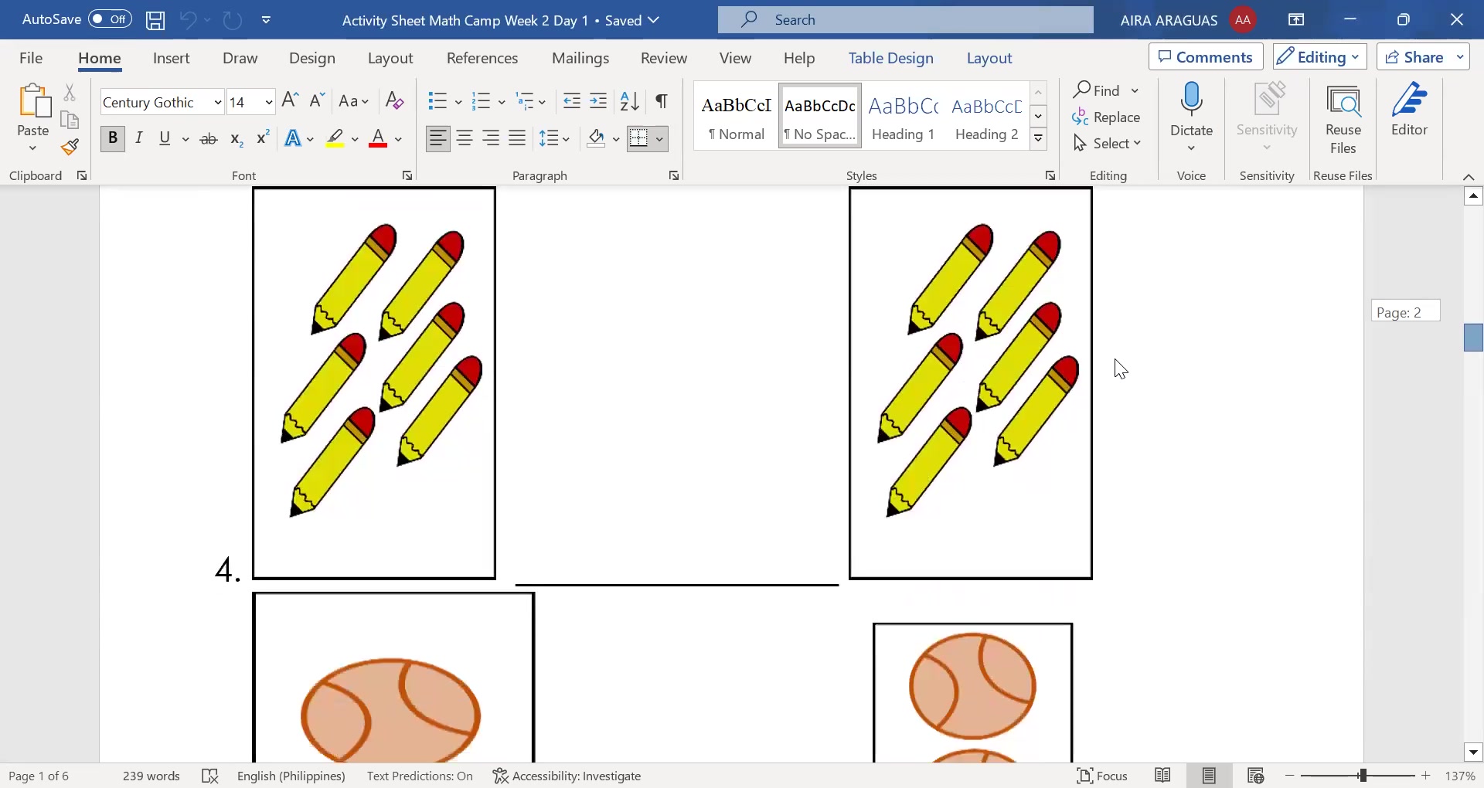Start Dictate microphone
The image size is (1484, 788).
point(1191,110)
